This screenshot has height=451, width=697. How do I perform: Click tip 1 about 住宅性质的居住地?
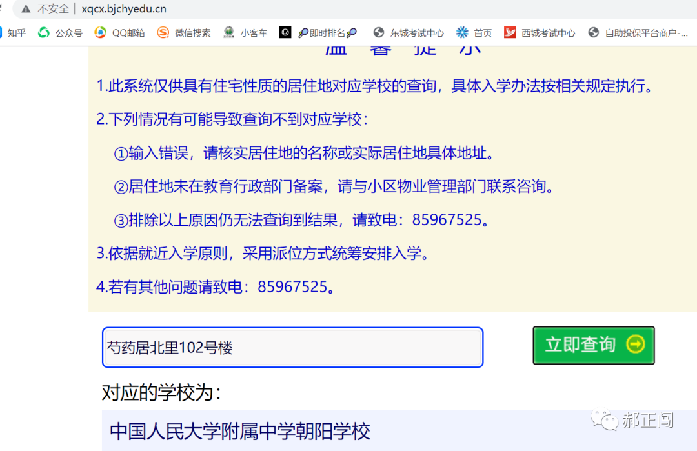[x=374, y=86]
